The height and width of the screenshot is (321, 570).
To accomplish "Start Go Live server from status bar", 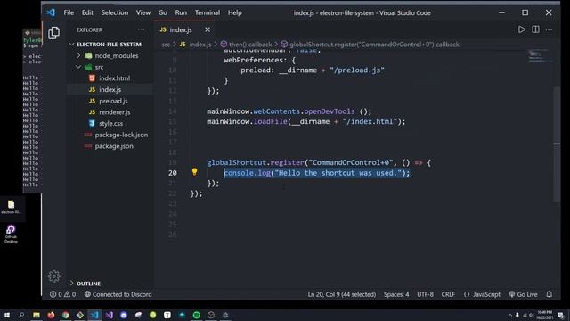I will (x=523, y=294).
